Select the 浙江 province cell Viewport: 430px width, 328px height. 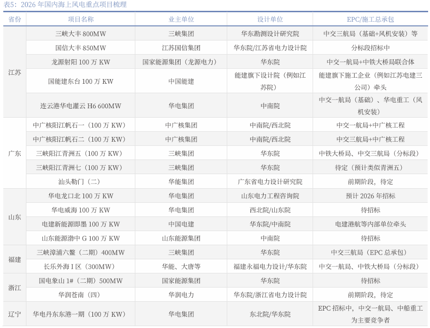[x=15, y=288]
